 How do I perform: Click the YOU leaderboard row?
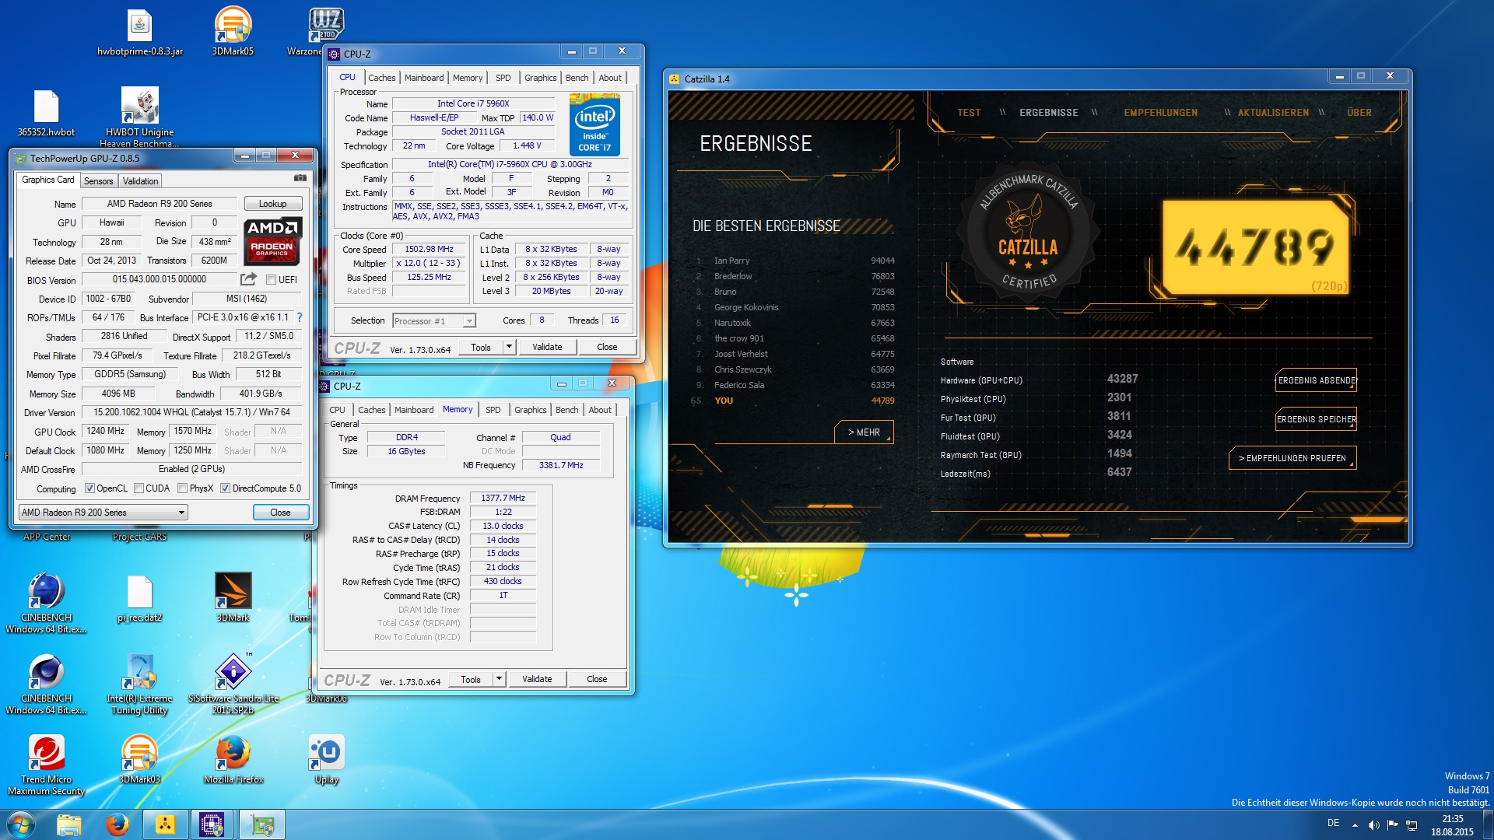[x=793, y=401]
